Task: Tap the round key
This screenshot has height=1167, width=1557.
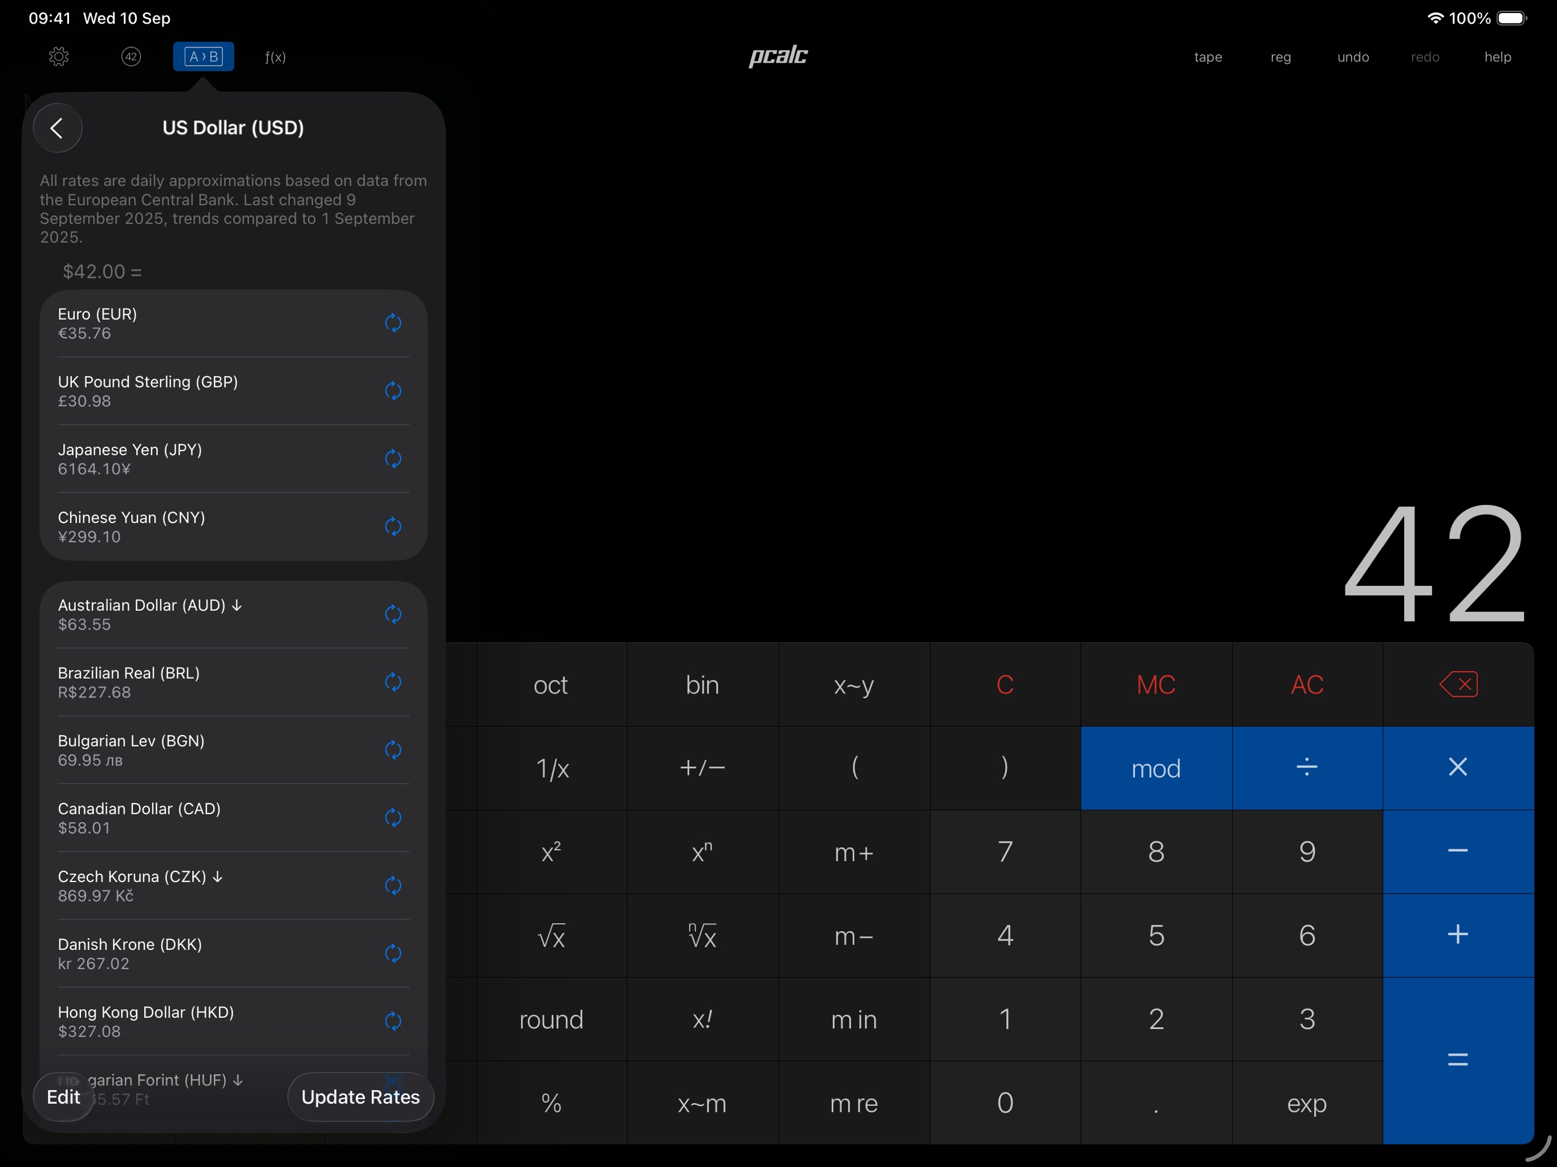Action: [x=551, y=1019]
